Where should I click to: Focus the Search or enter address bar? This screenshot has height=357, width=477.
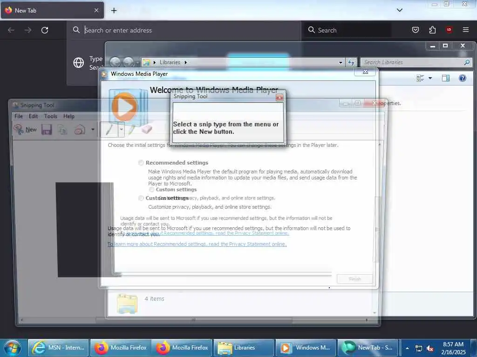point(184,30)
